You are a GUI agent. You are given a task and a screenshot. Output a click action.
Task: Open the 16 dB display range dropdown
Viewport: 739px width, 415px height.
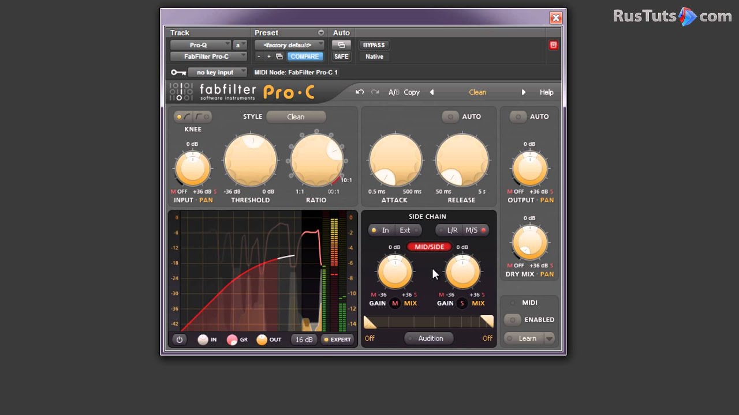304,339
